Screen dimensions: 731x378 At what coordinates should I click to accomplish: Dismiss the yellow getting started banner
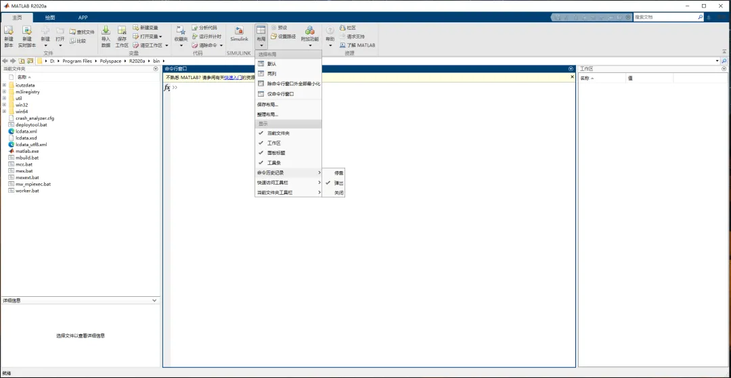tap(572, 77)
